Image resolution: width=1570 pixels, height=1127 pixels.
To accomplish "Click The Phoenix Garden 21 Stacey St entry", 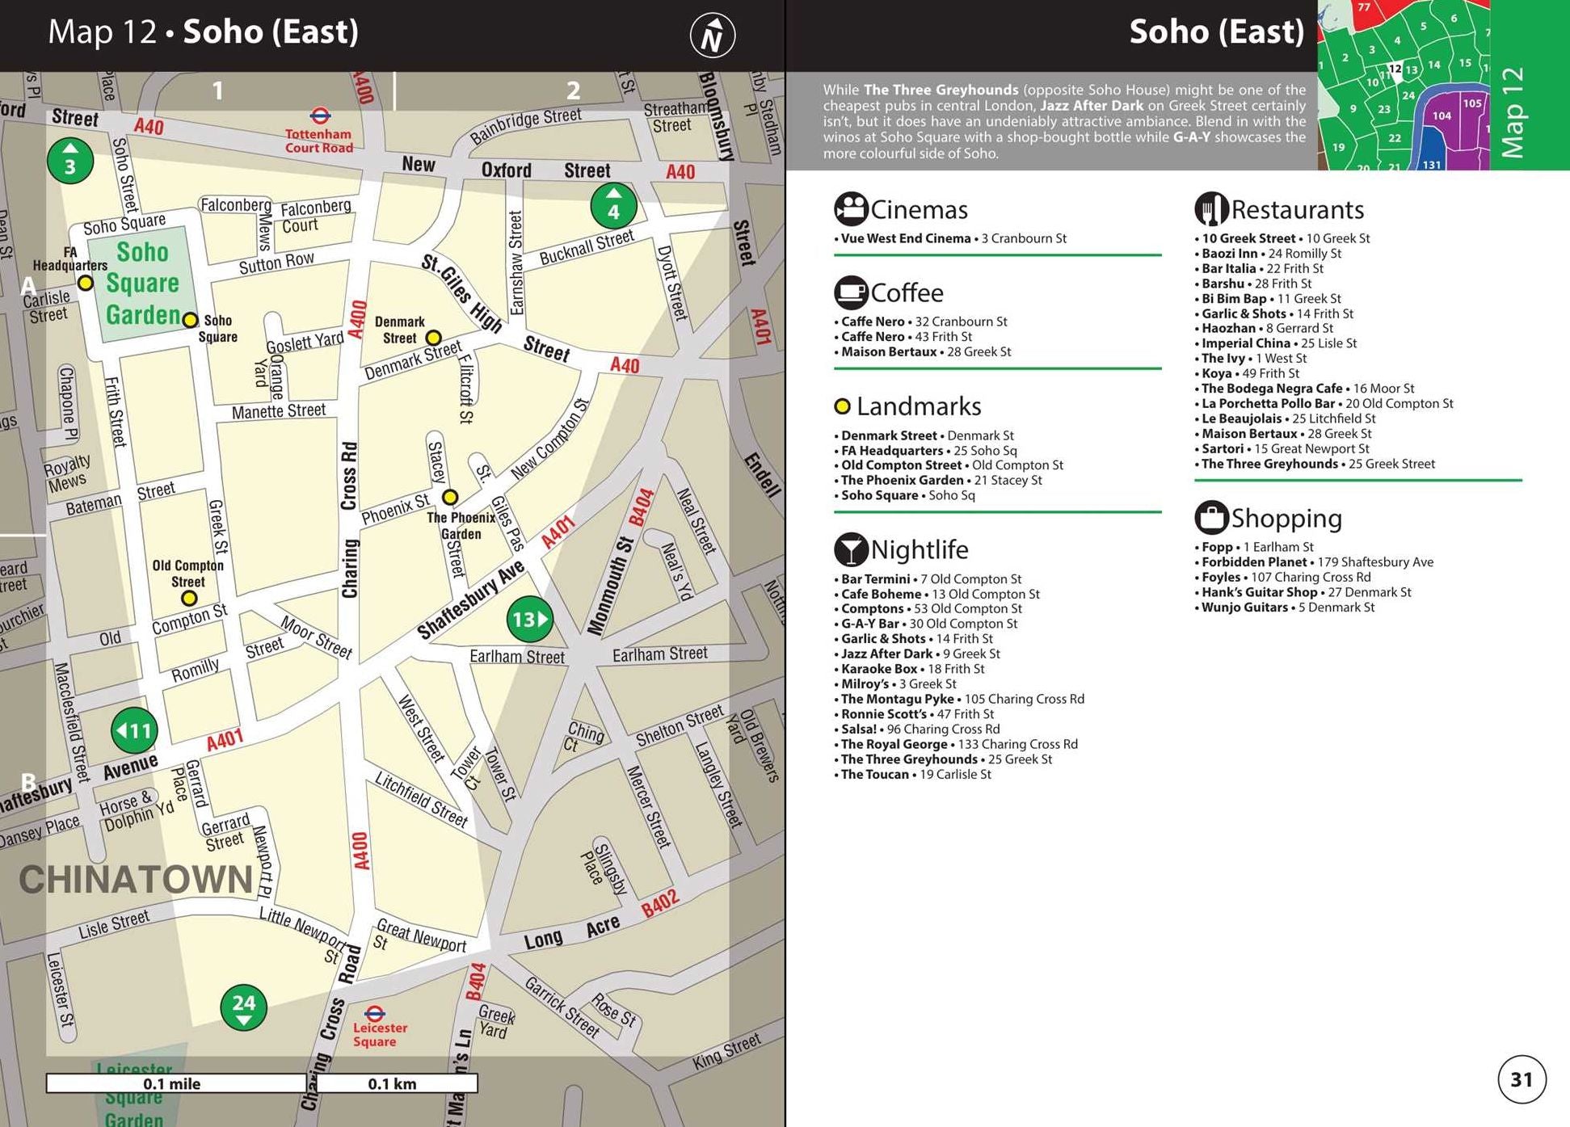I will click(938, 481).
